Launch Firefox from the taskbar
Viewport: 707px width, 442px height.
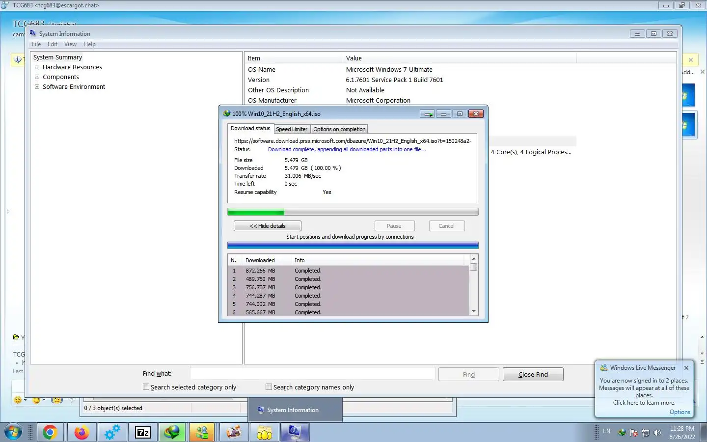[x=82, y=433]
